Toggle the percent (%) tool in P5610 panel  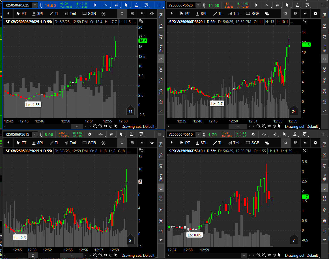[267, 143]
